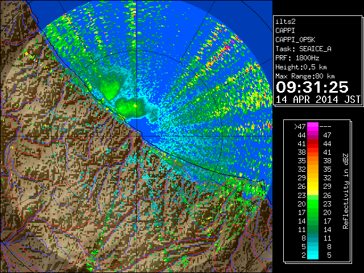Pick the orange 35–38 dBZ color band

coord(313,160)
